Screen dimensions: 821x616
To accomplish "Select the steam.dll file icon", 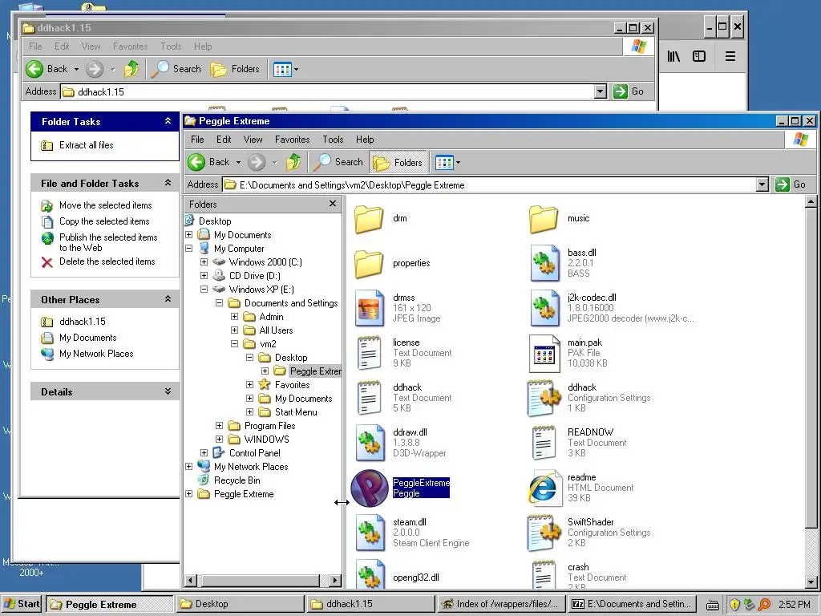I will [x=370, y=533].
